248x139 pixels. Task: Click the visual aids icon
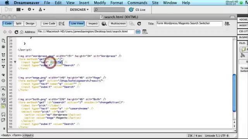[x=132, y=24]
